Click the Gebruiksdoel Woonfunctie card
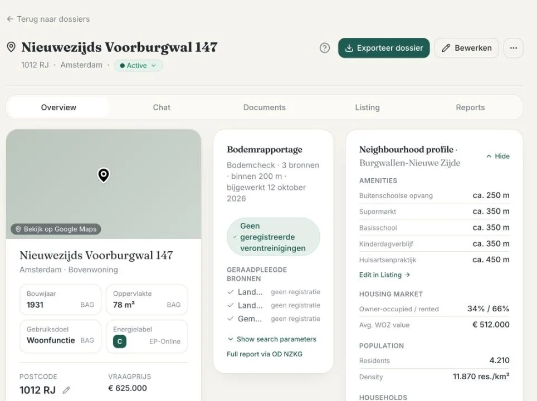The image size is (537, 401). pos(60,336)
